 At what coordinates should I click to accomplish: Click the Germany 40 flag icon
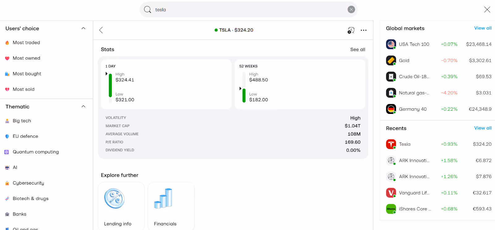click(x=391, y=109)
